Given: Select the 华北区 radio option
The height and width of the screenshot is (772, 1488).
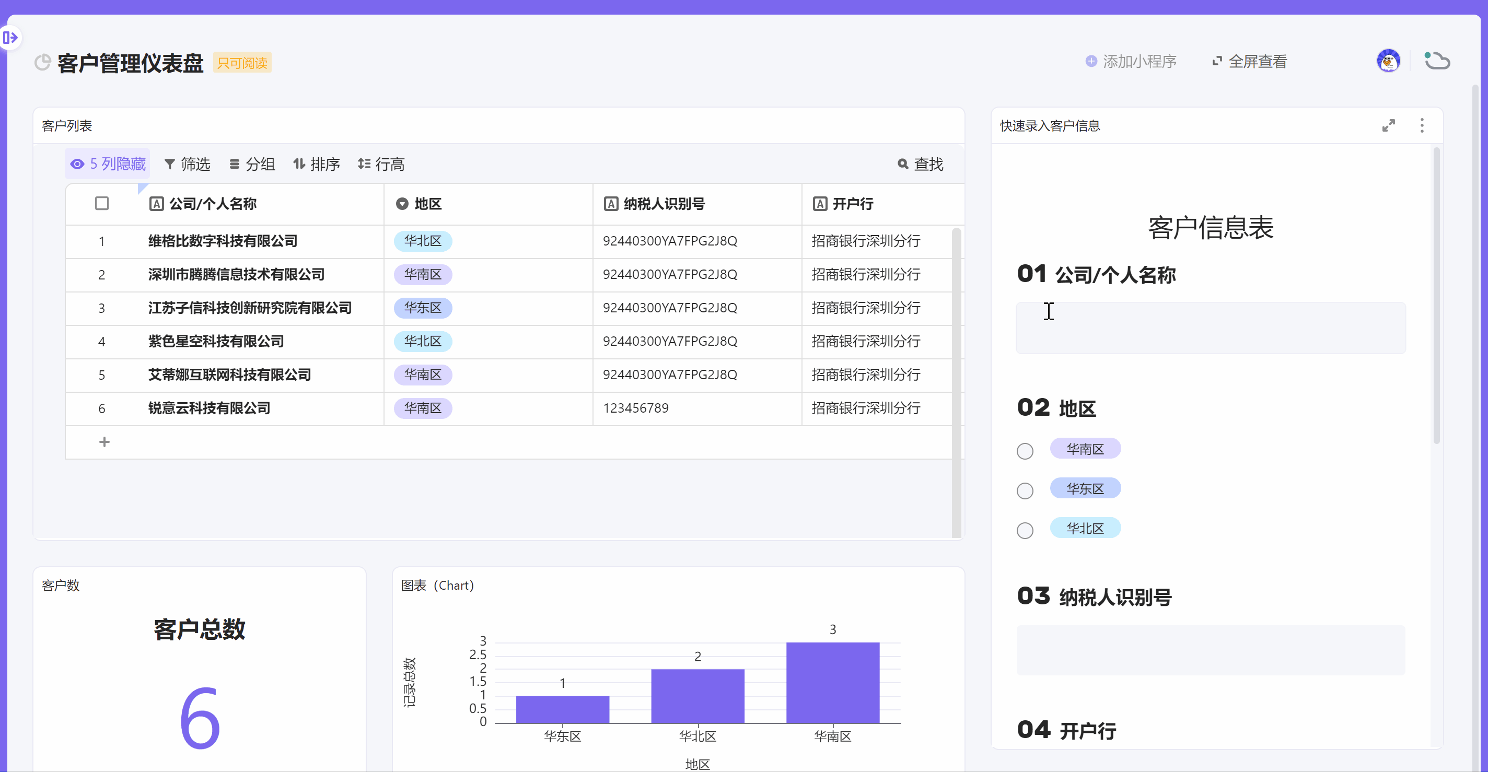Looking at the screenshot, I should pyautogui.click(x=1025, y=530).
